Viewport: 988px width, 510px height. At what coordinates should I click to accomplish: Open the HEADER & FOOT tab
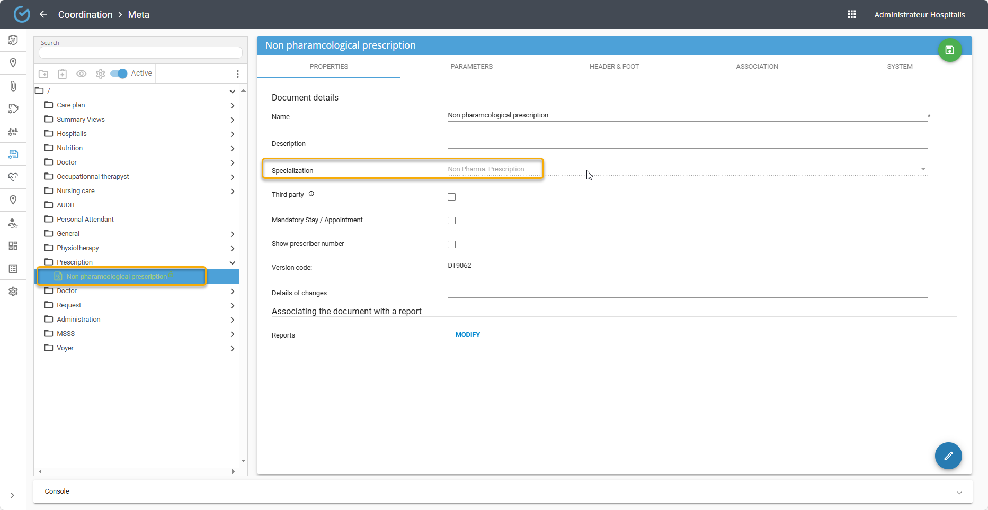pos(614,67)
